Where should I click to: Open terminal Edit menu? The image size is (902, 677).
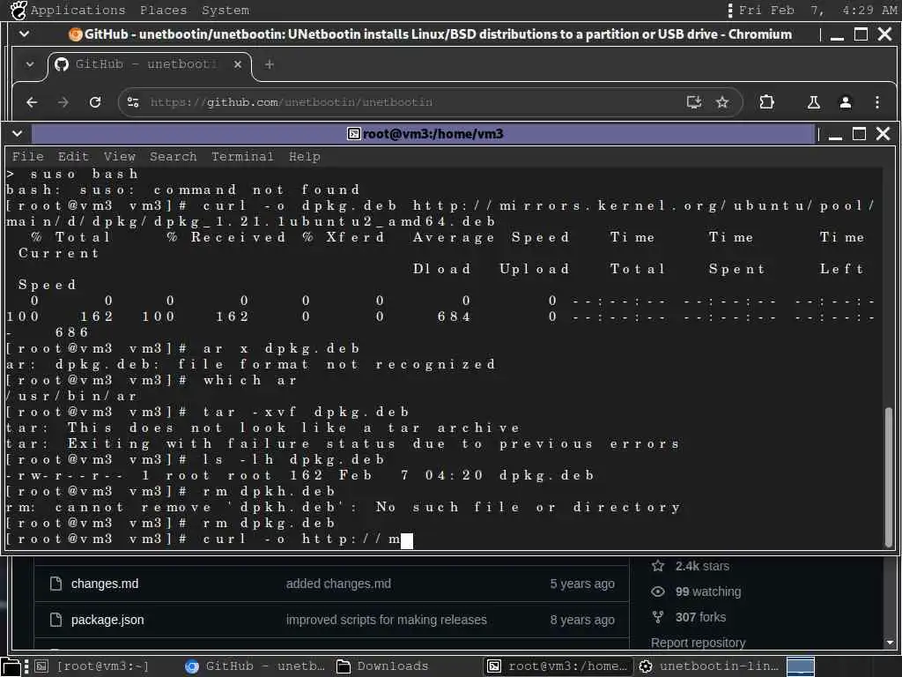coord(73,157)
